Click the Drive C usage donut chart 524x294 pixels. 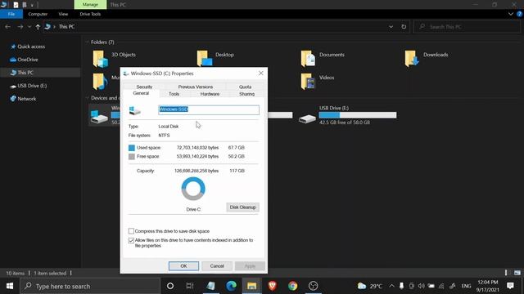pyautogui.click(x=193, y=189)
